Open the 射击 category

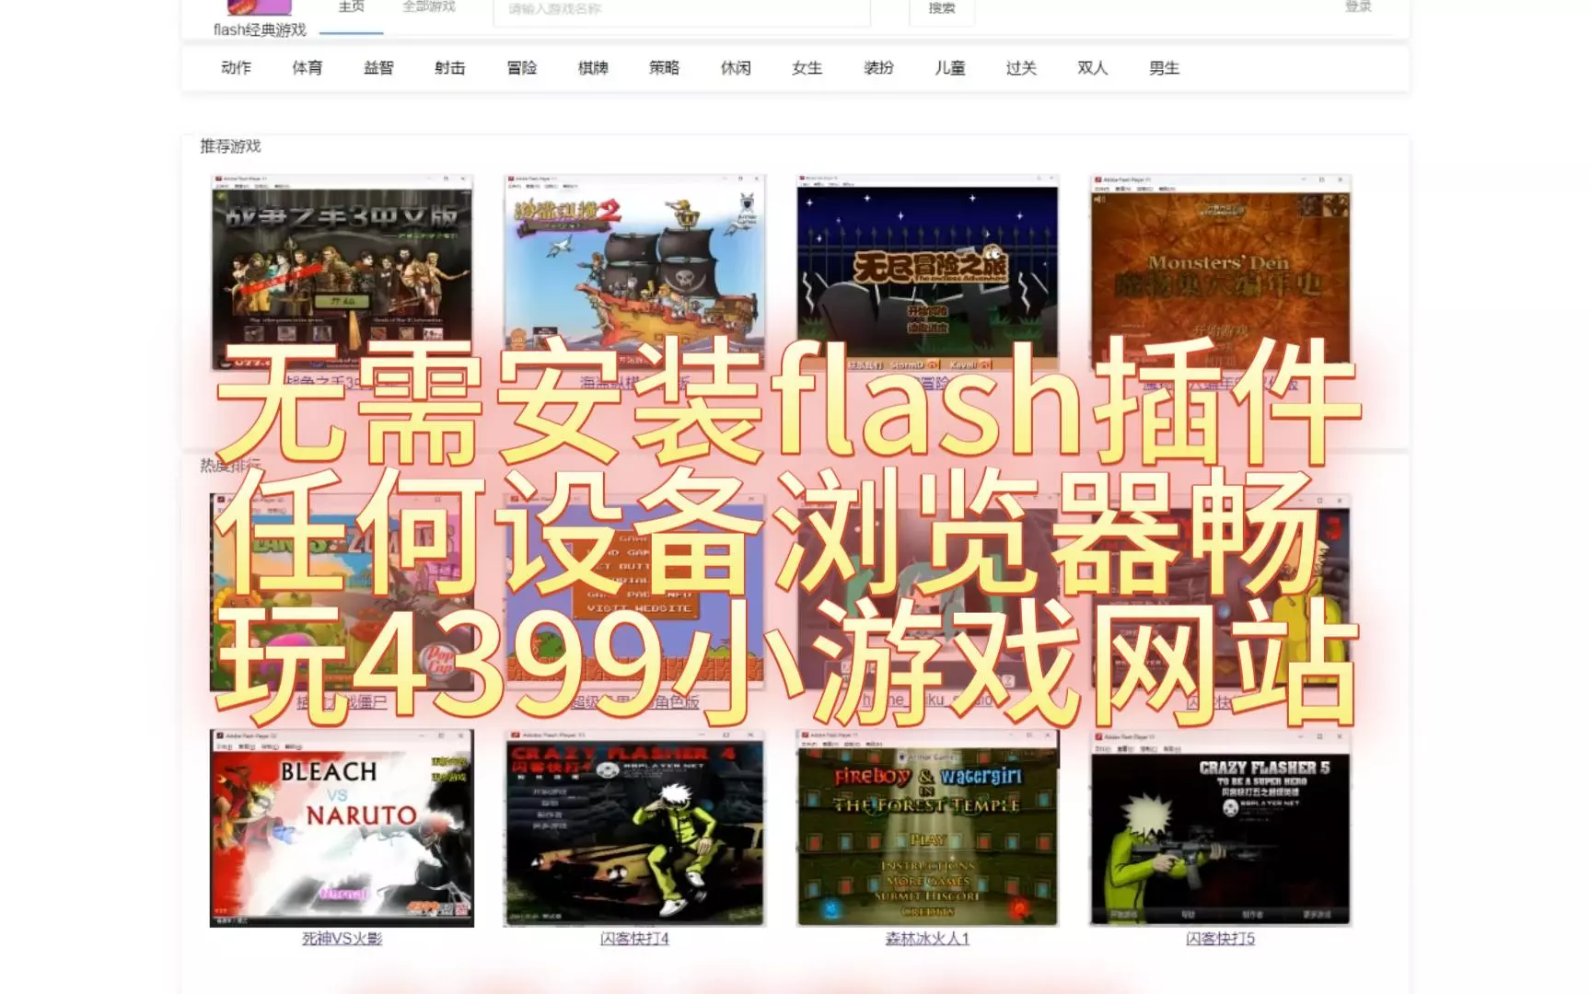pos(450,67)
